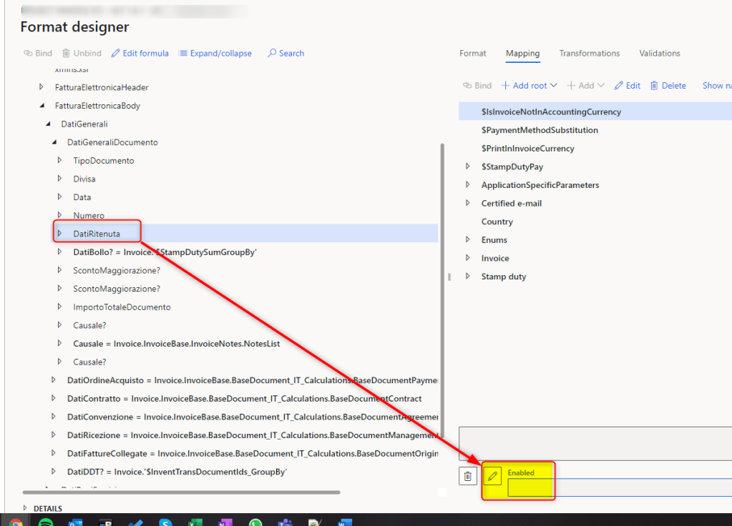Click inside the Enabled input field
Image resolution: width=732 pixels, height=526 pixels.
pos(530,487)
